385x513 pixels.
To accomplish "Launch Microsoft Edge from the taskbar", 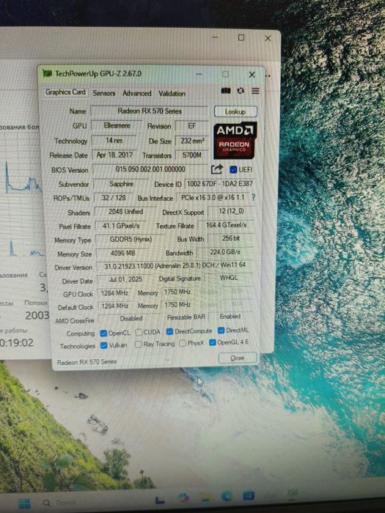I will (227, 497).
